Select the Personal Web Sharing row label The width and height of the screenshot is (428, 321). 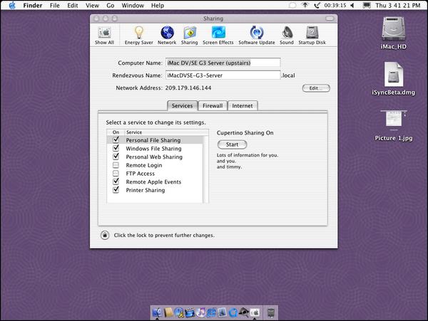(154, 157)
